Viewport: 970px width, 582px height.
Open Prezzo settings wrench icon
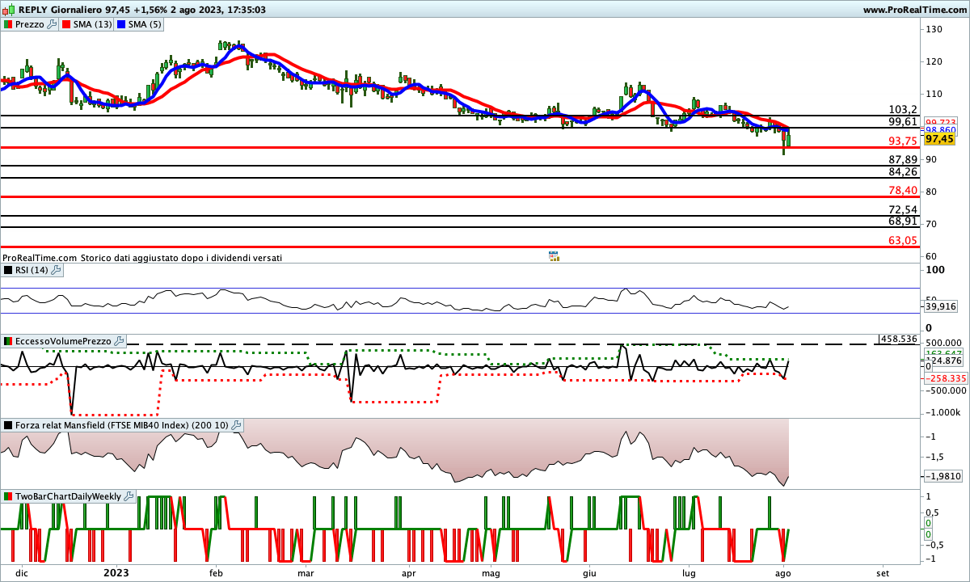click(53, 24)
